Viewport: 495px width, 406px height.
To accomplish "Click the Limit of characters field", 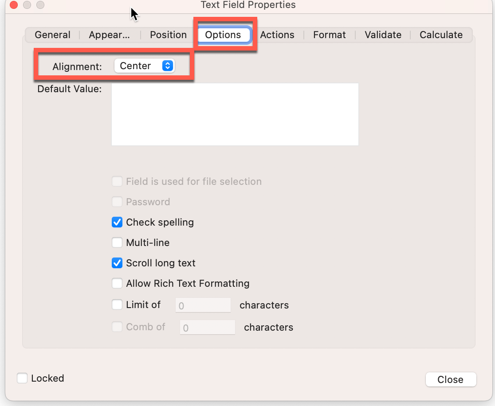I will point(203,304).
